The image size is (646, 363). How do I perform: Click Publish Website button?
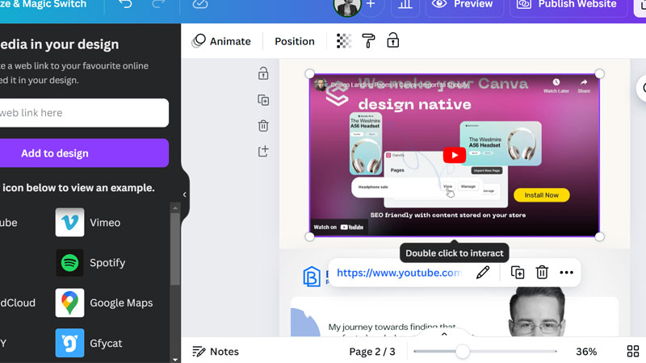point(568,5)
